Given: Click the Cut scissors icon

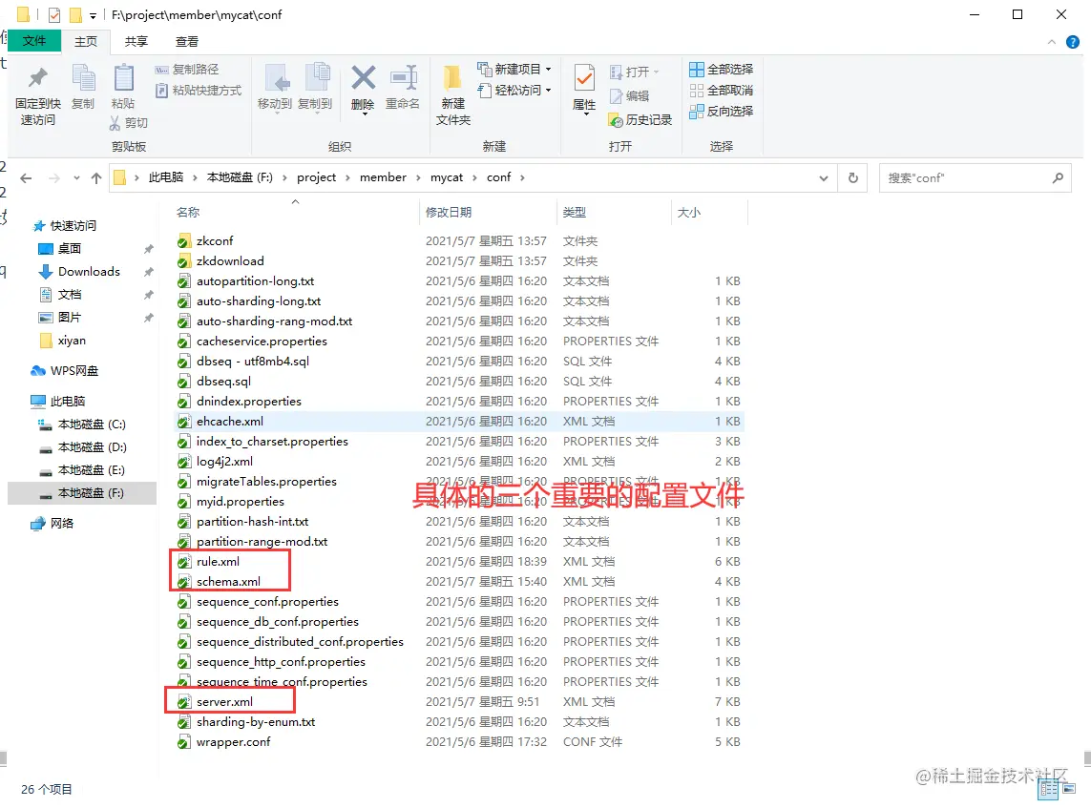Looking at the screenshot, I should 115,123.
